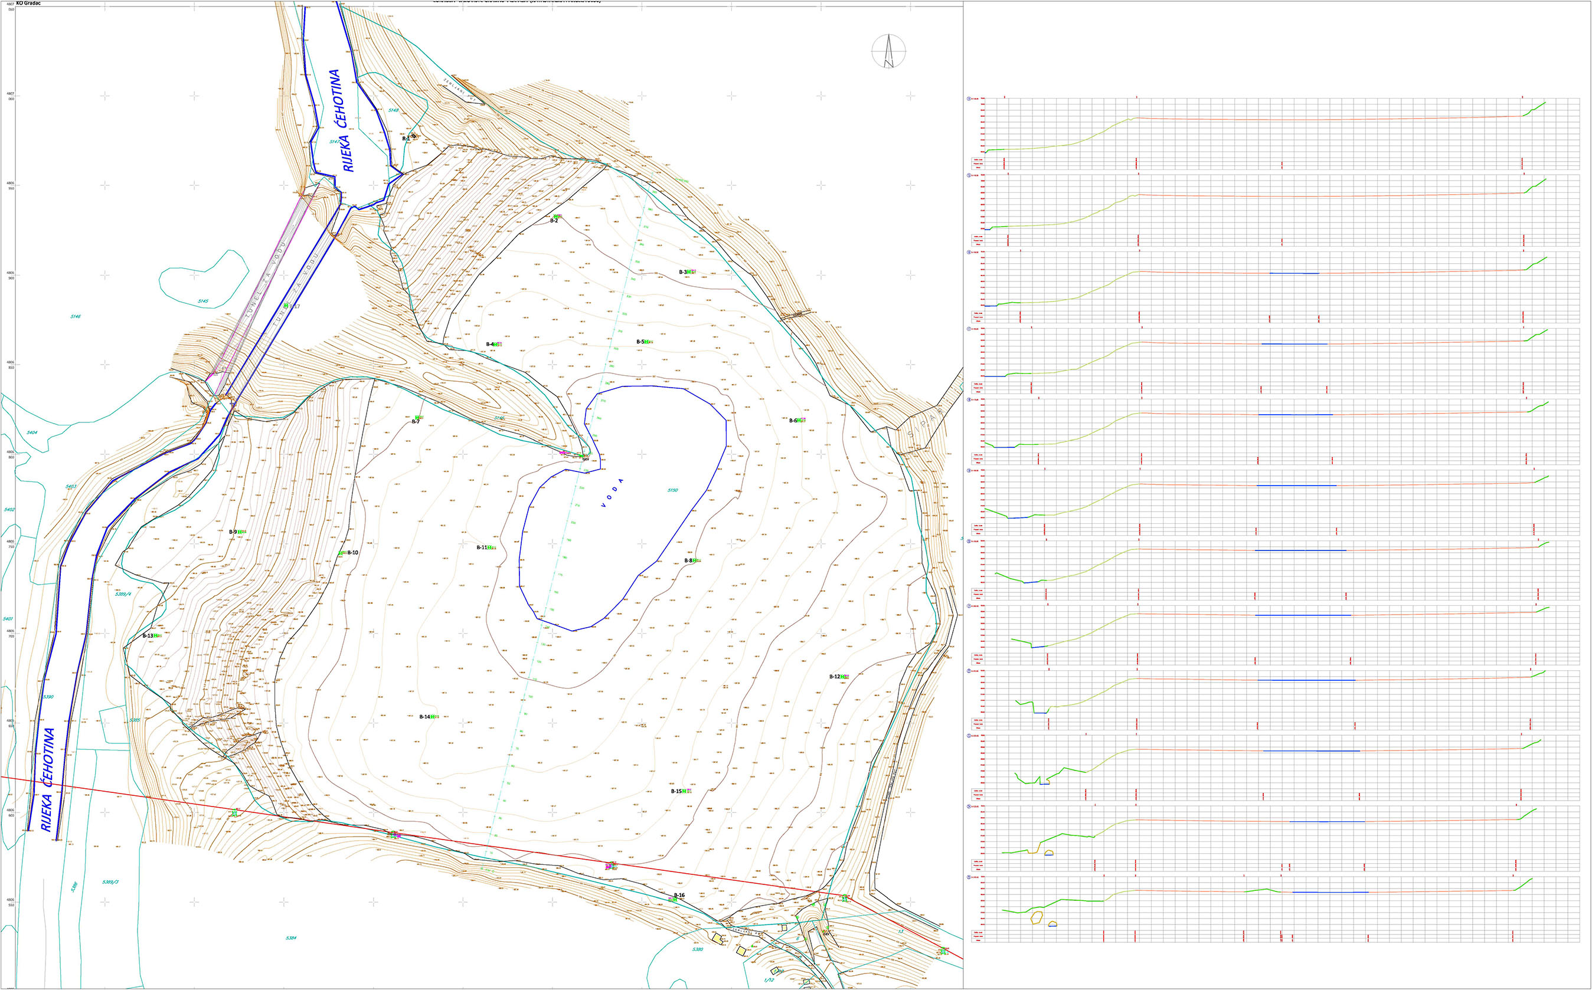Select the B-4 borehole label

click(490, 345)
